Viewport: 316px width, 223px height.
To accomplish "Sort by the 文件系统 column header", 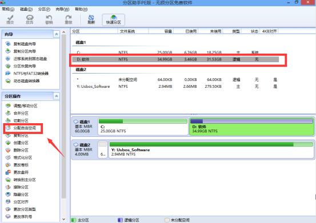I will click(133, 31).
